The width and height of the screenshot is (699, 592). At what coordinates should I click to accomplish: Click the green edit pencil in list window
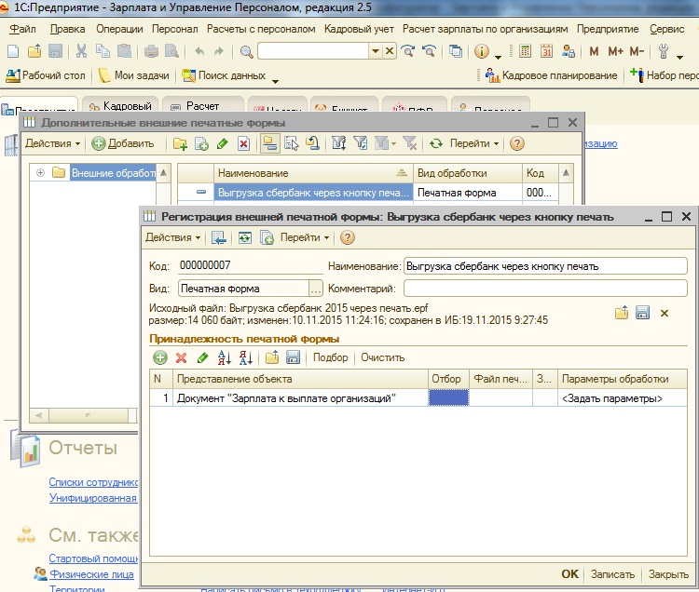tap(223, 143)
